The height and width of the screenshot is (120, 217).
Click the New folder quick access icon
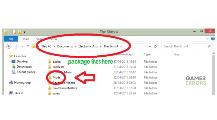pos(20,32)
